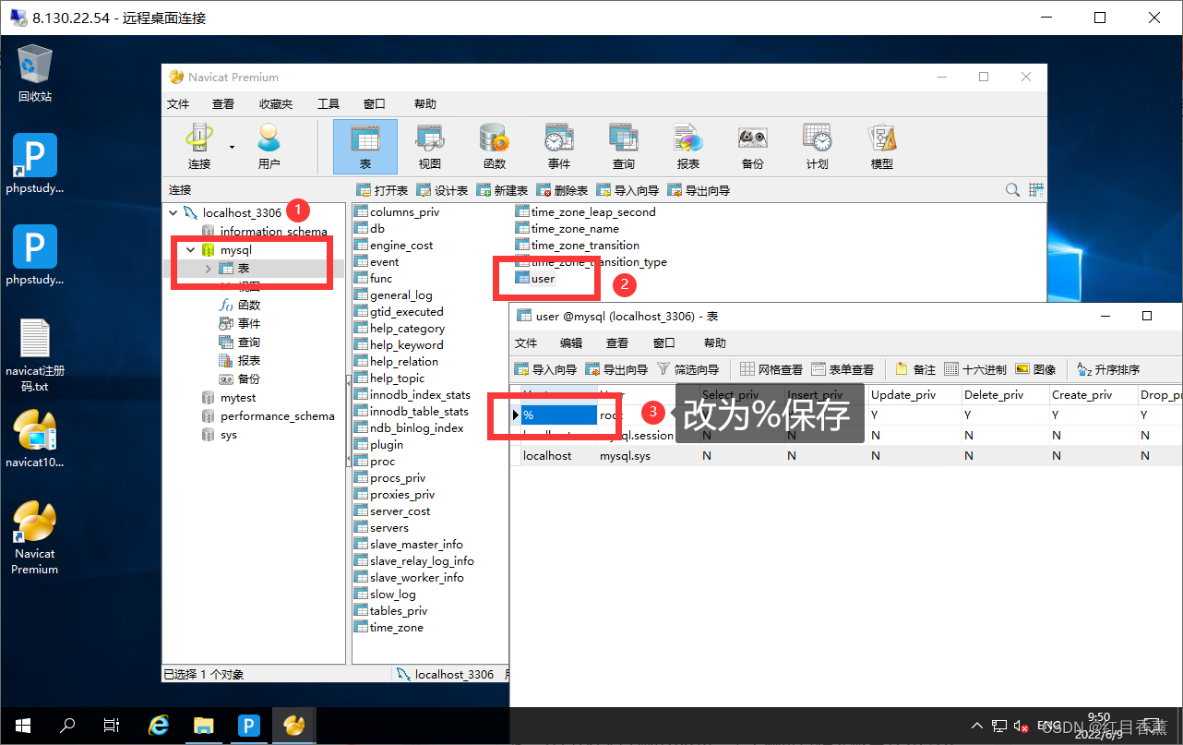Open the 文件 menu in Navicat Premium

[178, 104]
